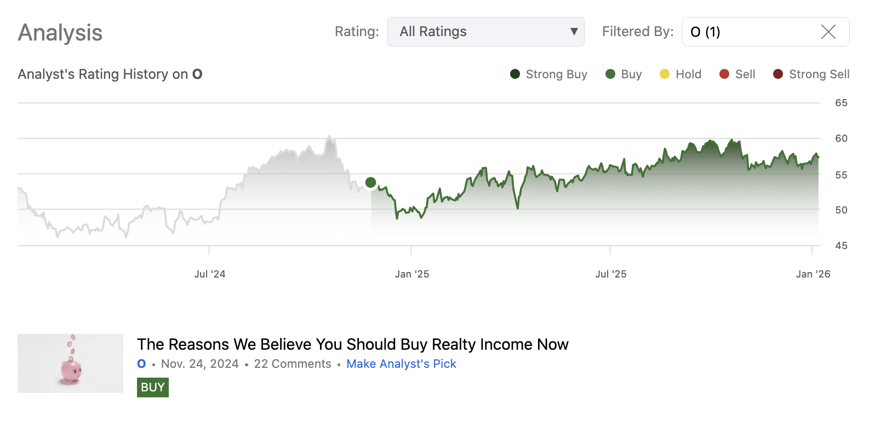
Task: Click the BUY rating badge
Action: [153, 387]
